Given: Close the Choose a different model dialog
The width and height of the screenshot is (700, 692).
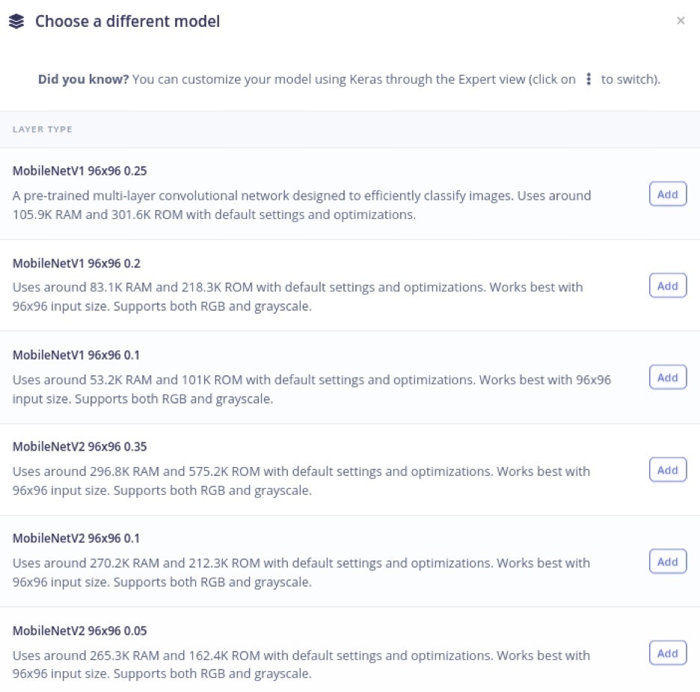Looking at the screenshot, I should [681, 20].
